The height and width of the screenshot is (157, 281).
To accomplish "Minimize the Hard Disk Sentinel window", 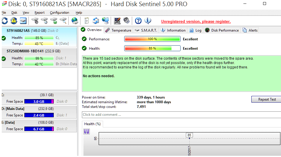I will coord(245,4).
